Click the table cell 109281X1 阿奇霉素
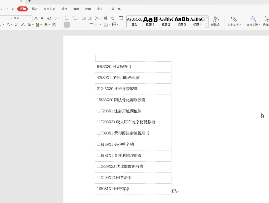 tap(133, 189)
